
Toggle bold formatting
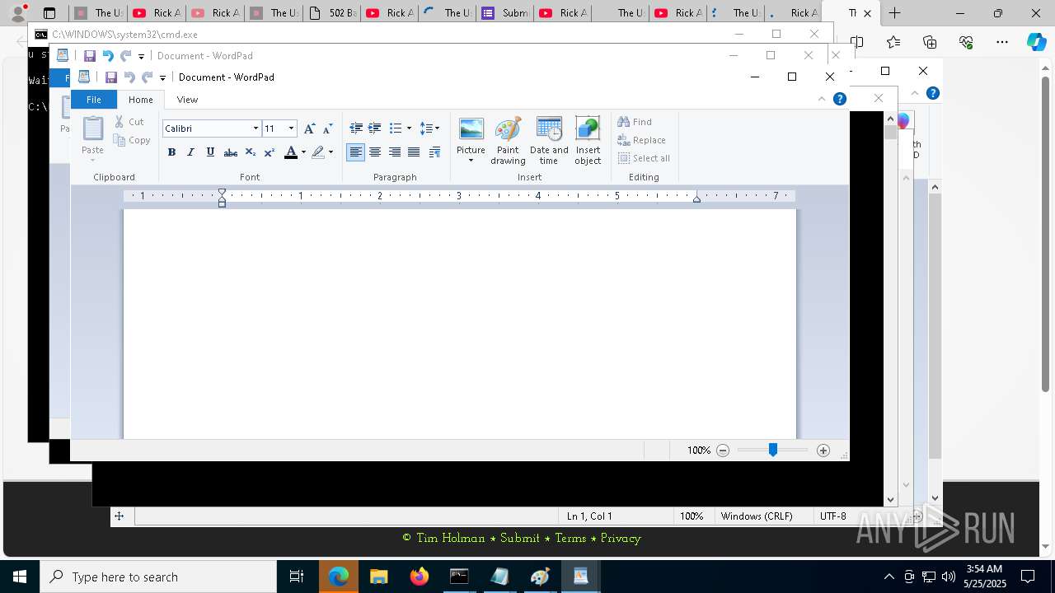(171, 152)
